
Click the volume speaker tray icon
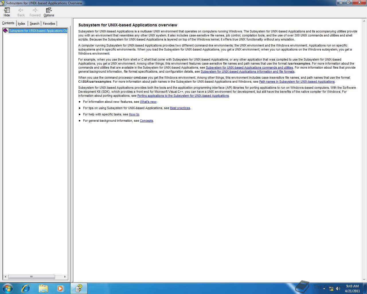338,289
